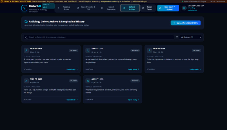This screenshot has width=227, height=130.
Task: Click the ANON-PT-3104 patient ID
Action: point(36,79)
